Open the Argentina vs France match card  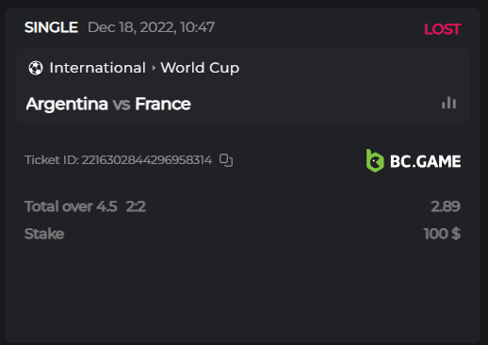pos(242,86)
